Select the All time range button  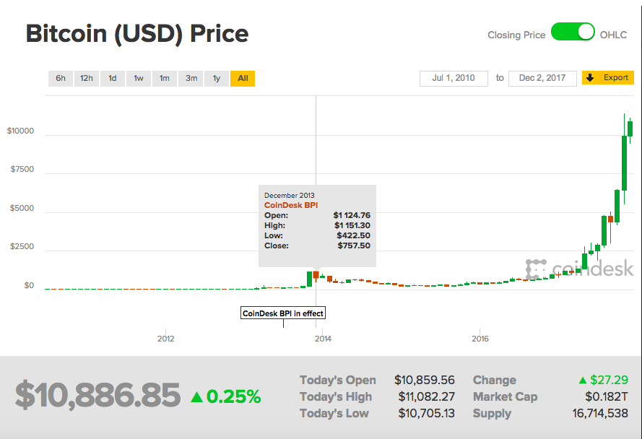pyautogui.click(x=243, y=78)
